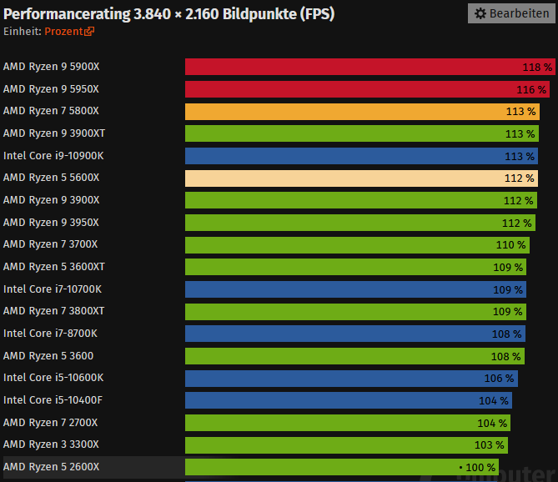Click the red 118 % bar for Ryzen 9 5900X
This screenshot has width=558, height=482.
370,67
